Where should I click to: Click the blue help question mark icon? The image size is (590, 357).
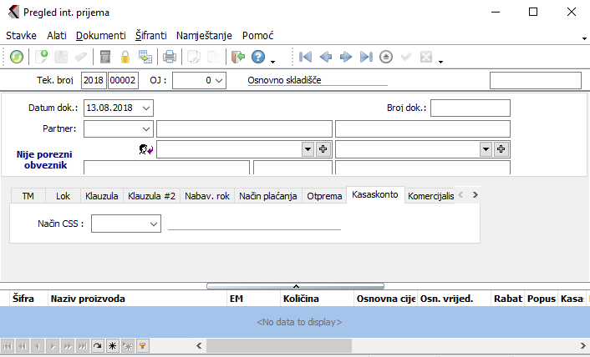click(258, 57)
